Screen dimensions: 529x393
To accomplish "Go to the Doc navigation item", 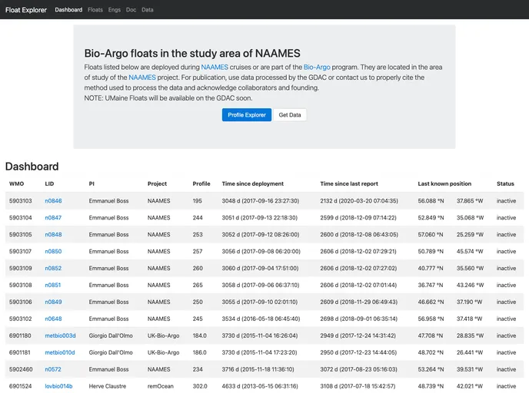I will click(131, 10).
